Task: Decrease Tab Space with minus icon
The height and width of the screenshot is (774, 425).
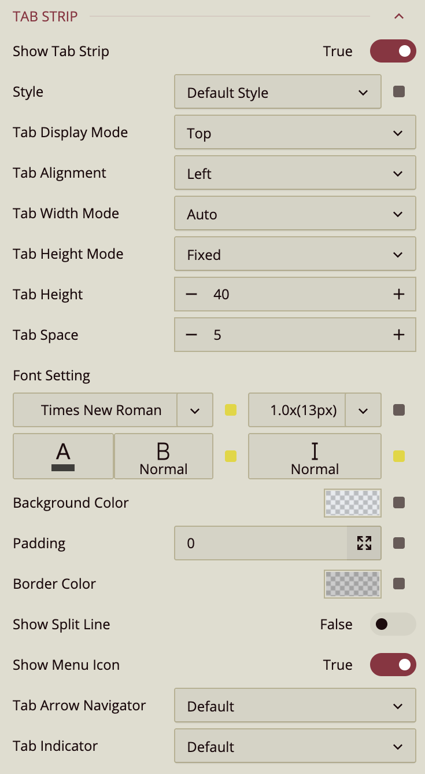Action: 191,335
